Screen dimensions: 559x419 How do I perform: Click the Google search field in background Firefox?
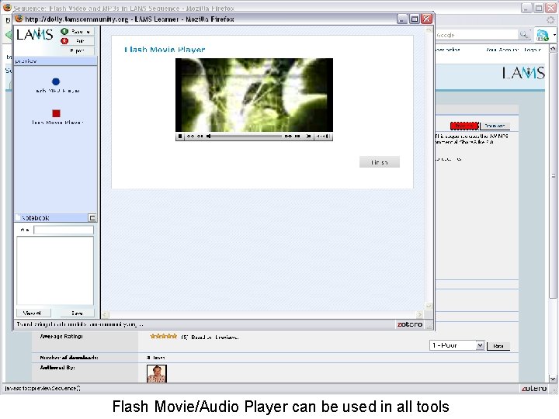pyautogui.click(x=476, y=35)
